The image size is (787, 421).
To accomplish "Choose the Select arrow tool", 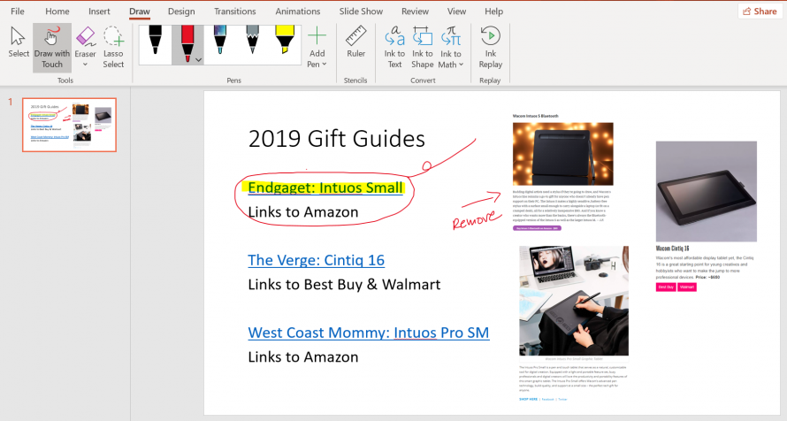I will (x=19, y=42).
